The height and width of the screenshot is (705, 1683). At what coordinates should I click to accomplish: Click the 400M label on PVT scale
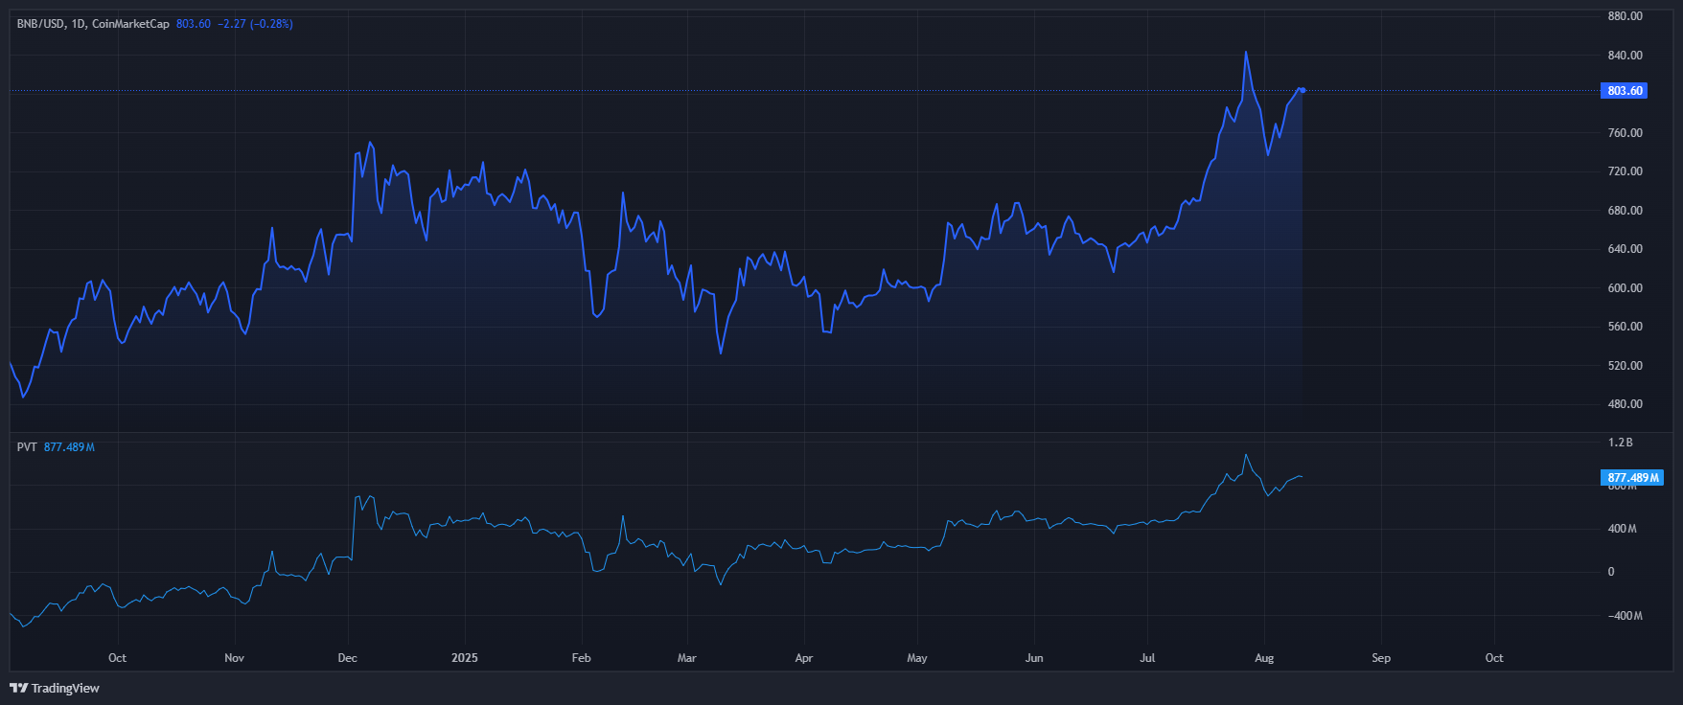pos(1622,529)
